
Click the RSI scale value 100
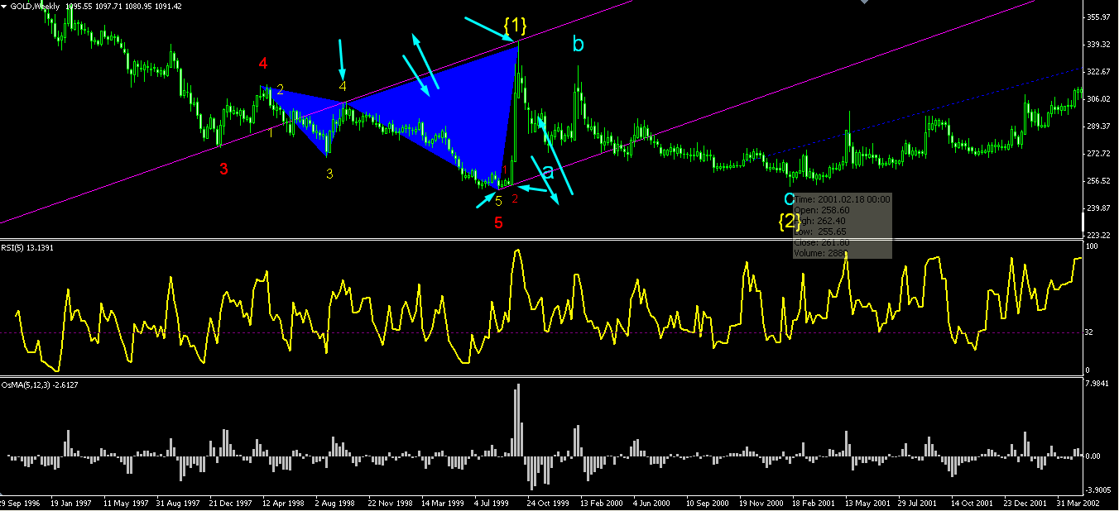point(1093,247)
